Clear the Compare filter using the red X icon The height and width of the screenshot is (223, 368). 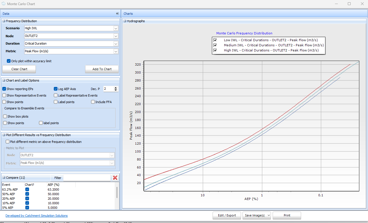(x=115, y=178)
